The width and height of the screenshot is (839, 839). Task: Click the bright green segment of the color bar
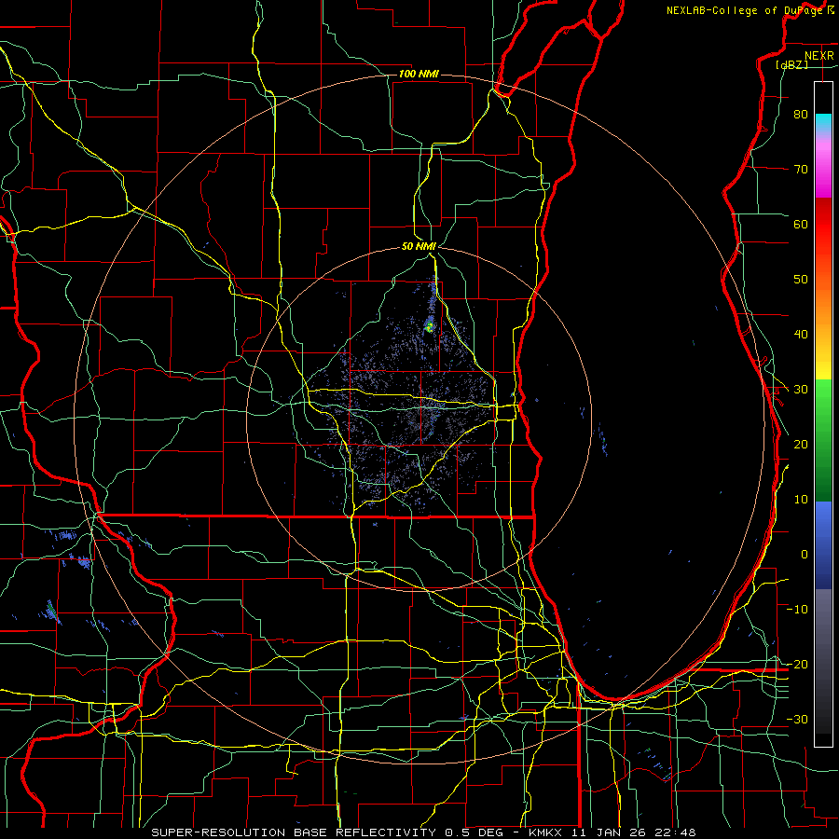(x=823, y=396)
